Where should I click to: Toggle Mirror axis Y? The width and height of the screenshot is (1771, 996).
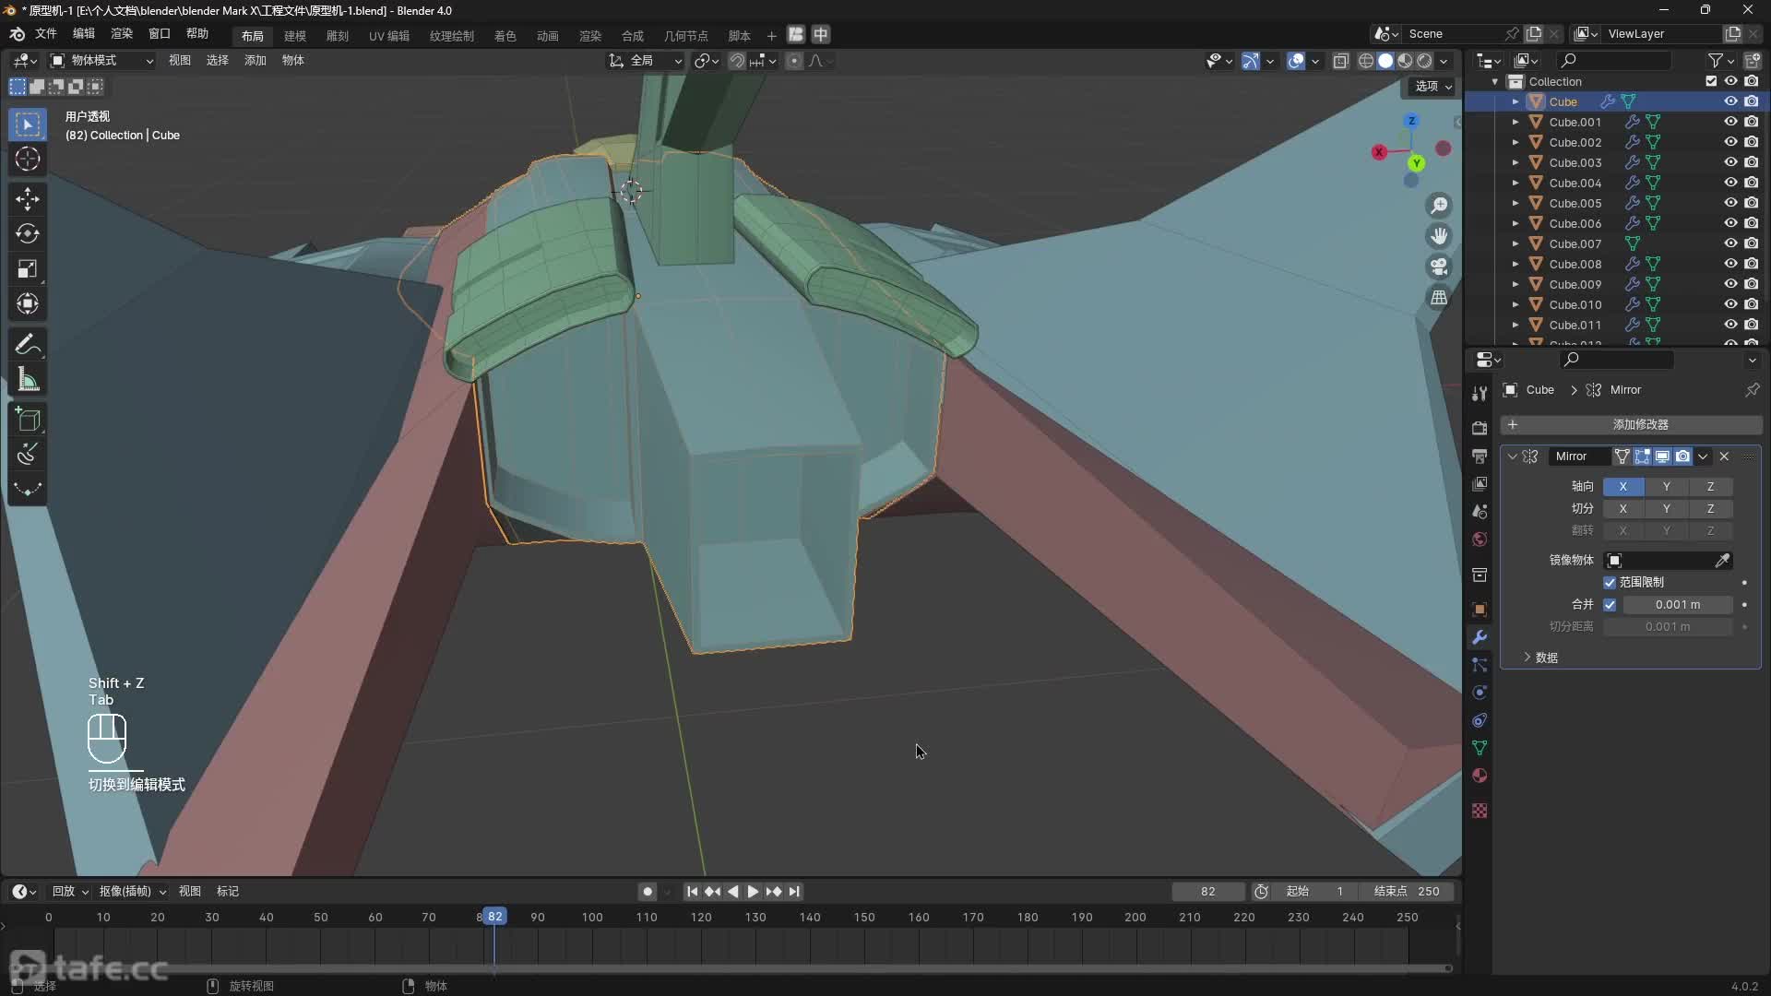1666,487
